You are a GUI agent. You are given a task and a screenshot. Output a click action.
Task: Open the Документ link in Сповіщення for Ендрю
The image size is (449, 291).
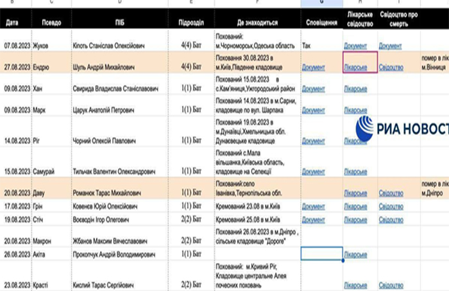(x=313, y=67)
